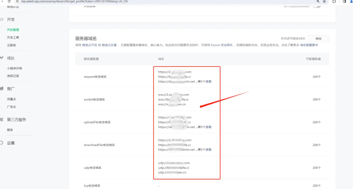Select 开发管理 in the sidebar
The width and height of the screenshot is (353, 189).
(x=13, y=30)
